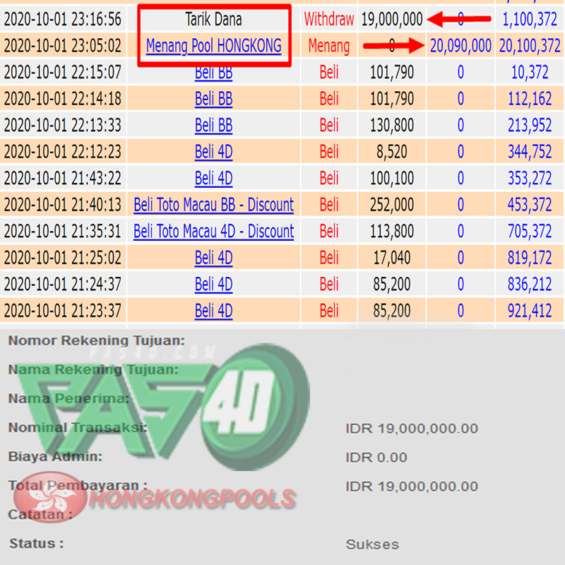Click the Biaya Admin value IDR 0.00
This screenshot has width=565, height=565.
pyautogui.click(x=376, y=458)
